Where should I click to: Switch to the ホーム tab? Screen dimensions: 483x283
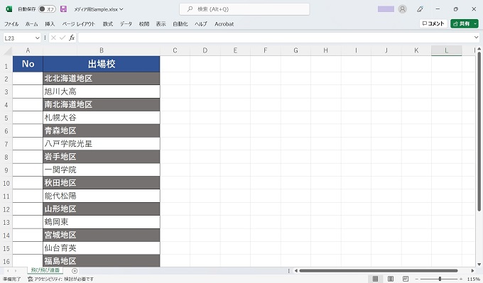[x=32, y=24]
